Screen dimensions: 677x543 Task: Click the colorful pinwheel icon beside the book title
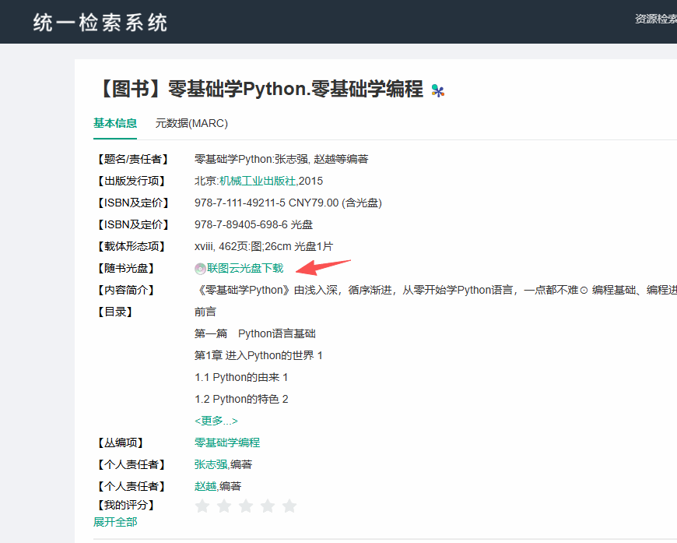[438, 91]
